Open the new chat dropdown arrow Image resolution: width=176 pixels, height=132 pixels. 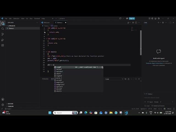(160, 23)
